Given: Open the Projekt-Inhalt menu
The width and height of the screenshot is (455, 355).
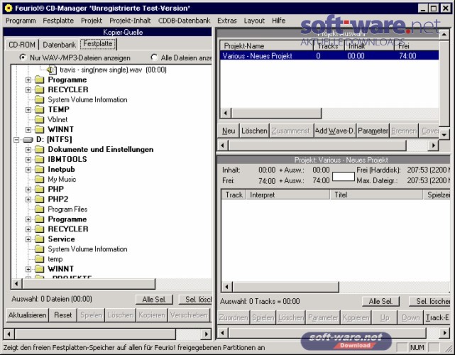Looking at the screenshot, I should click(x=130, y=21).
